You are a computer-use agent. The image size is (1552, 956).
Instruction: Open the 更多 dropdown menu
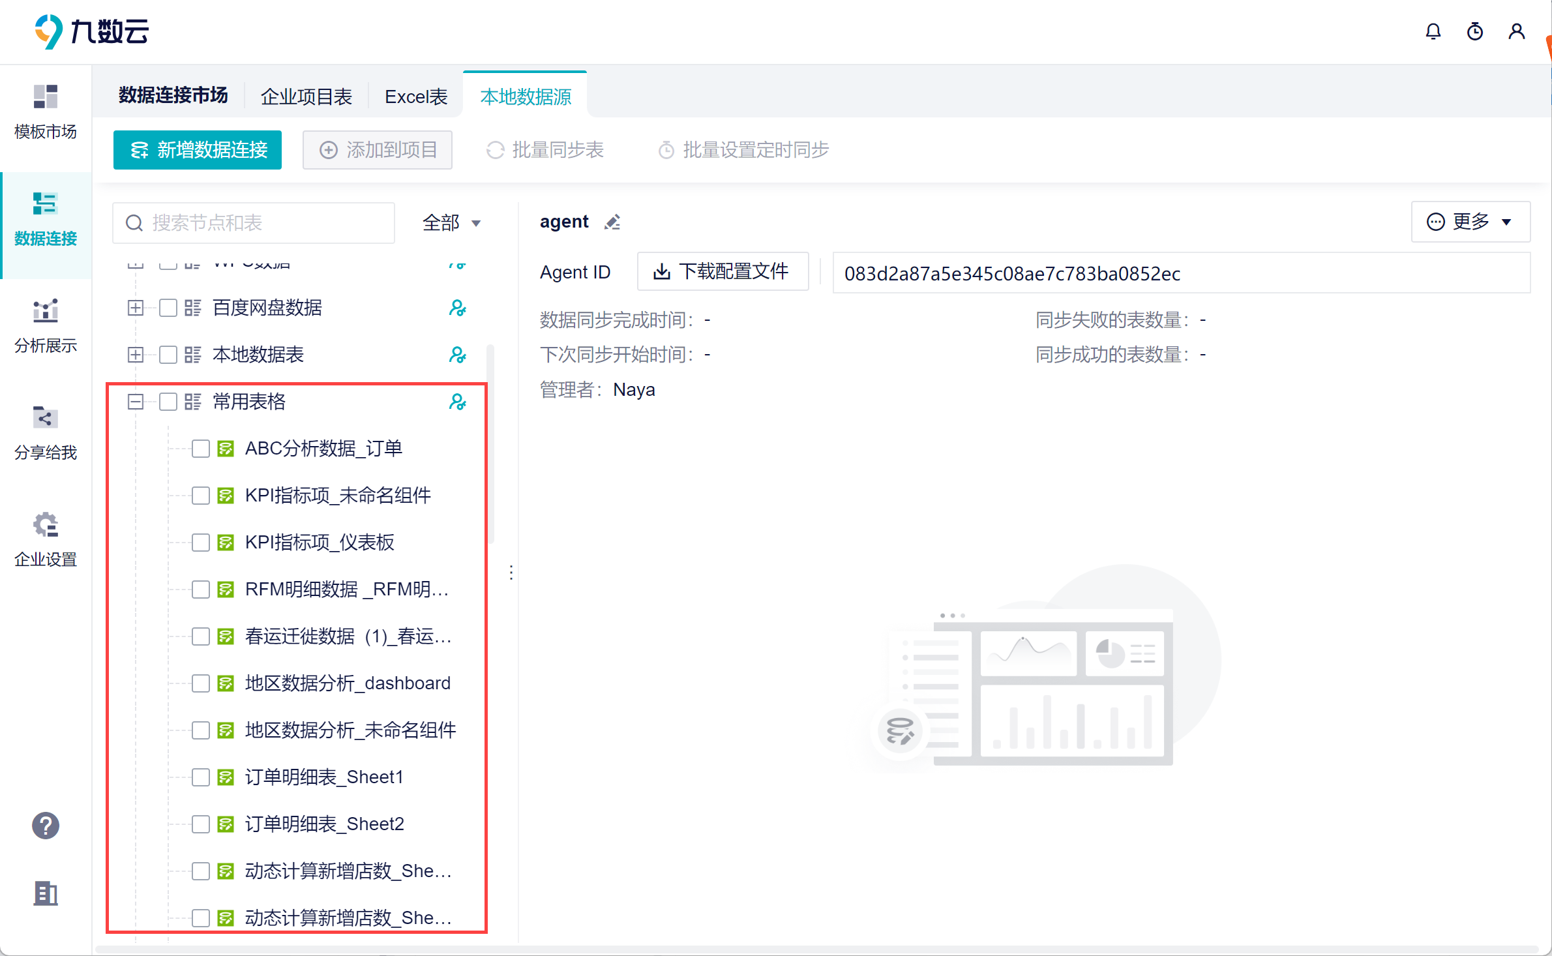click(1470, 222)
